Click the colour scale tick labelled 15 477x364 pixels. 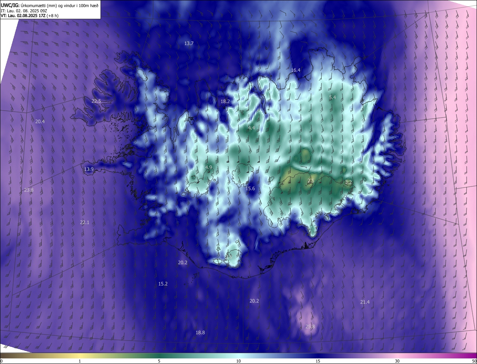(318, 361)
